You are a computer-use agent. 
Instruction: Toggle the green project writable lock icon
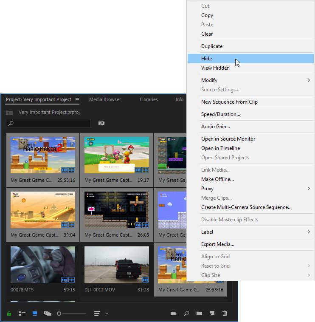click(9, 314)
